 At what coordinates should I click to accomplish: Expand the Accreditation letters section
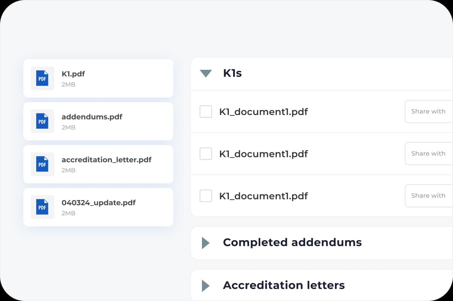pos(205,285)
